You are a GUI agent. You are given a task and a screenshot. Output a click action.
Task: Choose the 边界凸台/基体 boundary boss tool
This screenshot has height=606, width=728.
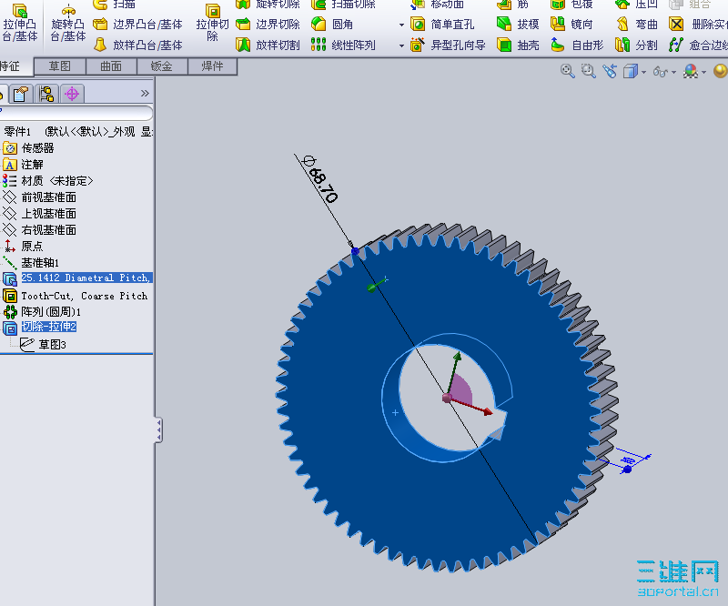click(137, 25)
